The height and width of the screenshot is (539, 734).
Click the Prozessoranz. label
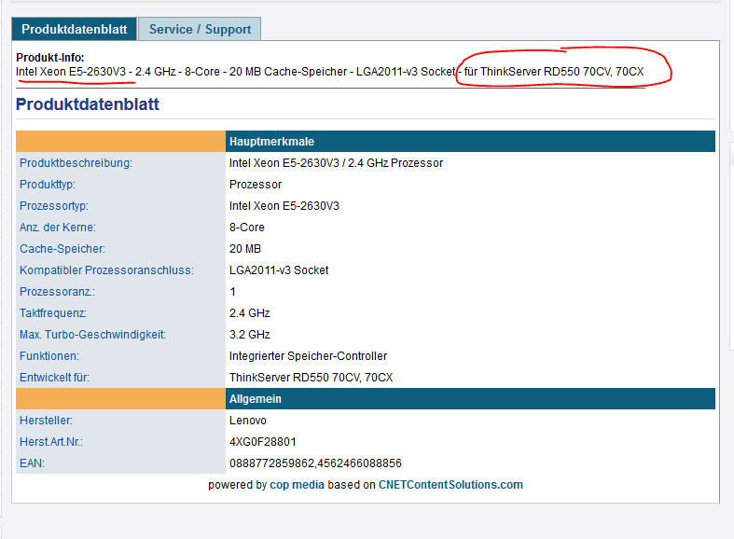(x=57, y=292)
